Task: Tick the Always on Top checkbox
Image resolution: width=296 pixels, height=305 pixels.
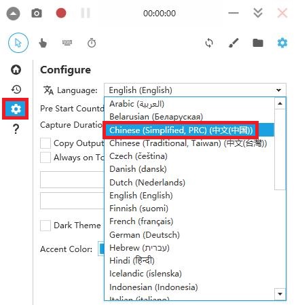Action: tap(45, 158)
